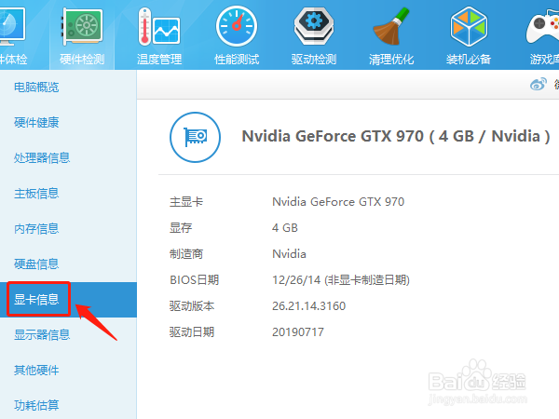Open 处理器信息 processor info
This screenshot has height=419, width=559.
[42, 158]
